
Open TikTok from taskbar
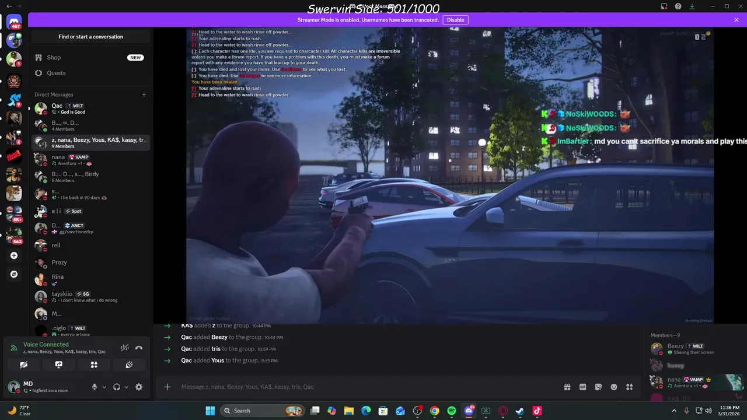[537, 411]
